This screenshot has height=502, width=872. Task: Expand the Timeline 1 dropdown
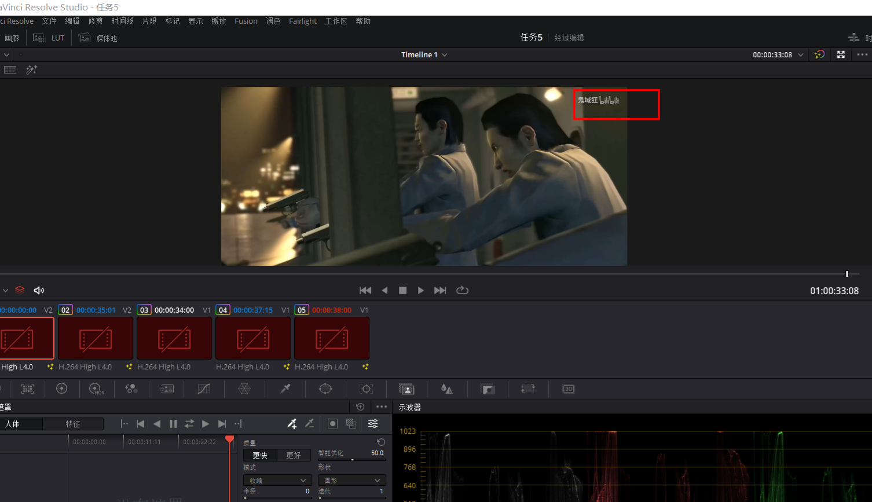click(x=445, y=55)
